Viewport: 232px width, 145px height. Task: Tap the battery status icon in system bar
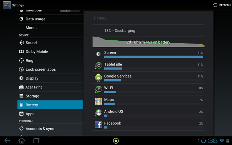coord(228,141)
